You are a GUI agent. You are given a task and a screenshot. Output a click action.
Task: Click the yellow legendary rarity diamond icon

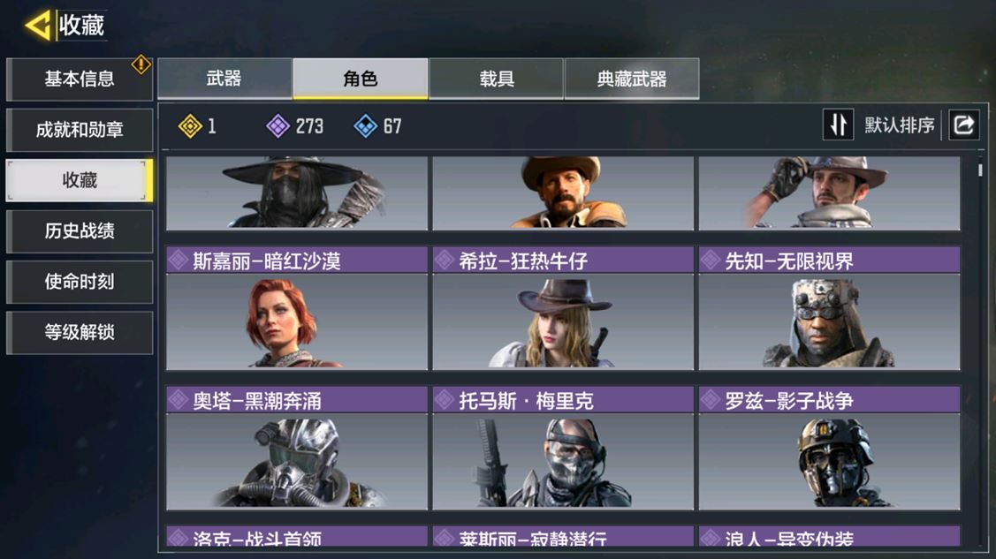tap(190, 126)
